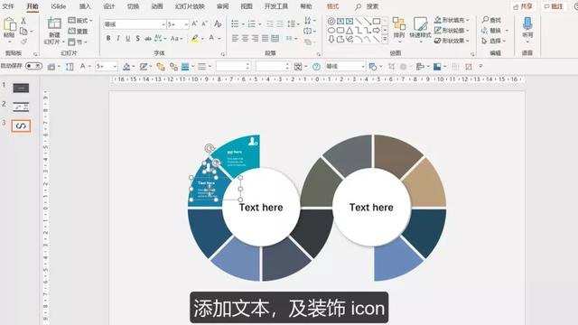Expand the Shape Outline dropdown
This screenshot has width=578, height=325.
[468, 30]
